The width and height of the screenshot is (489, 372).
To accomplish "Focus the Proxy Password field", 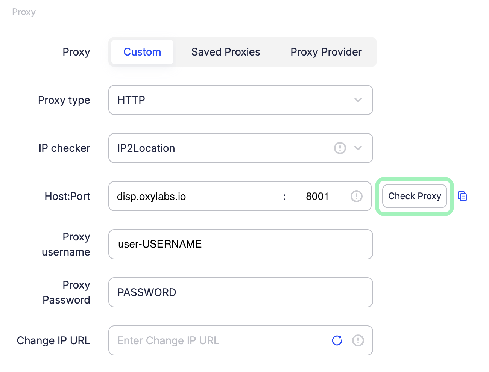I will pos(241,292).
